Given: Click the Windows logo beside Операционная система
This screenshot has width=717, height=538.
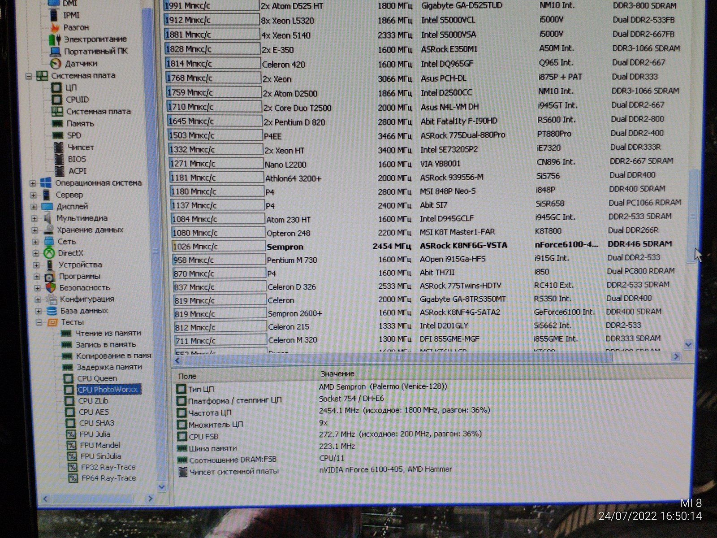Looking at the screenshot, I should [46, 183].
